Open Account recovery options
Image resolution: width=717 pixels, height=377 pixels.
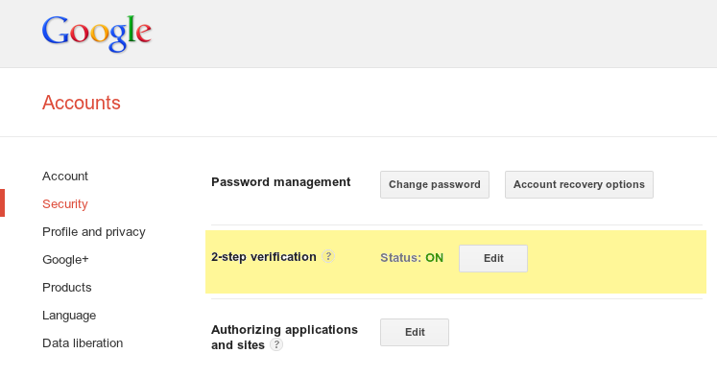pos(579,184)
